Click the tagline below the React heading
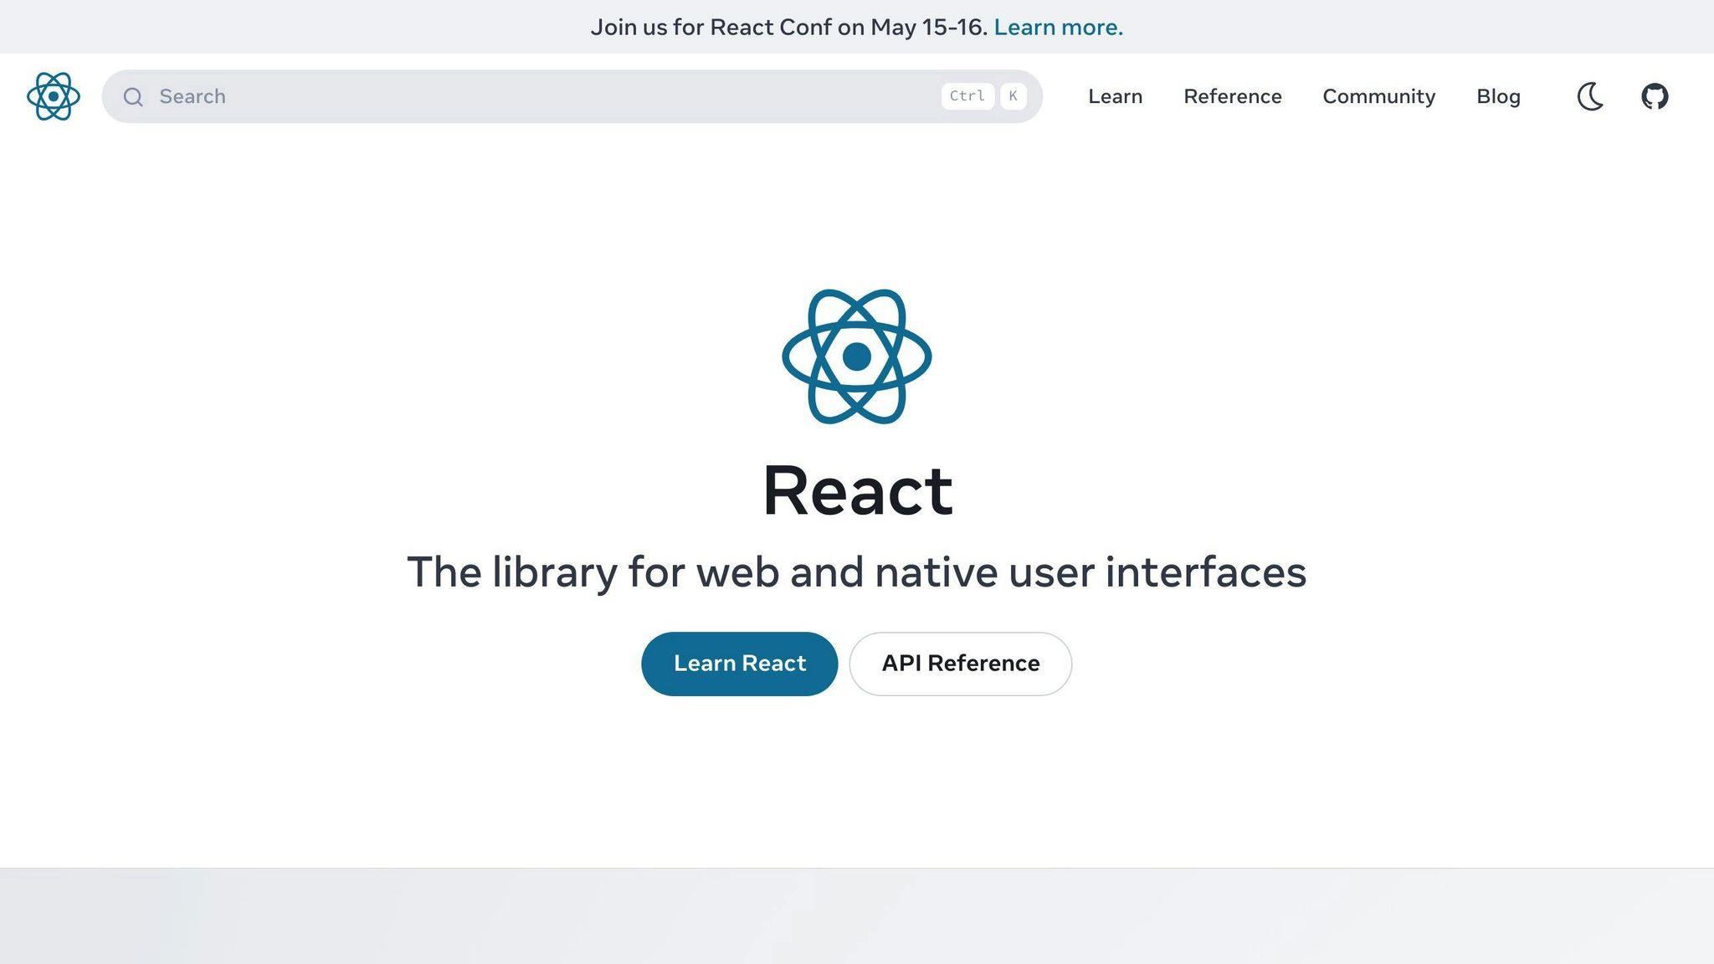The width and height of the screenshot is (1714, 964). (857, 572)
